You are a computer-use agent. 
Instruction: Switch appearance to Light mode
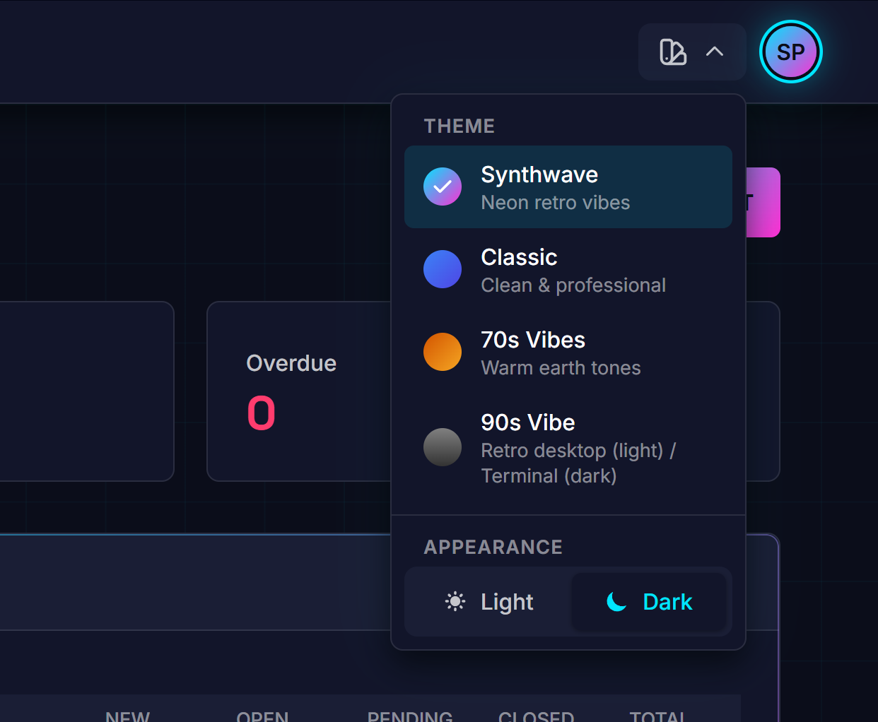tap(488, 602)
